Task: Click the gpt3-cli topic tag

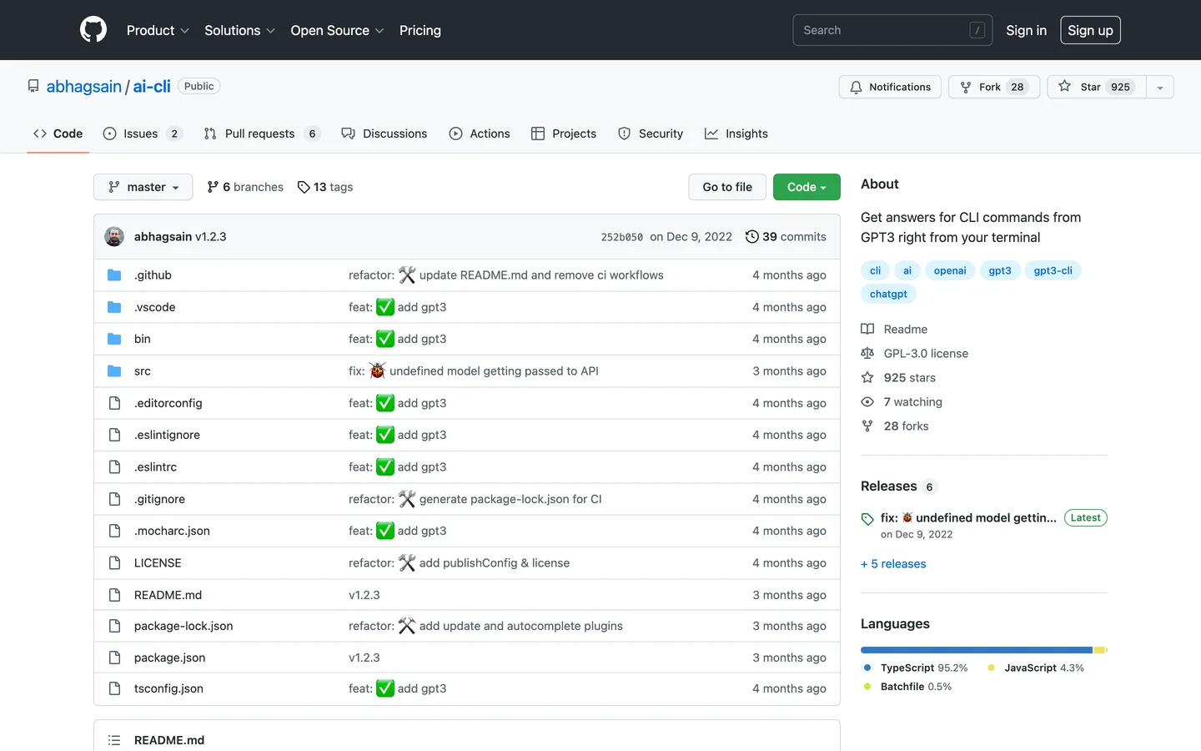Action: (1053, 270)
